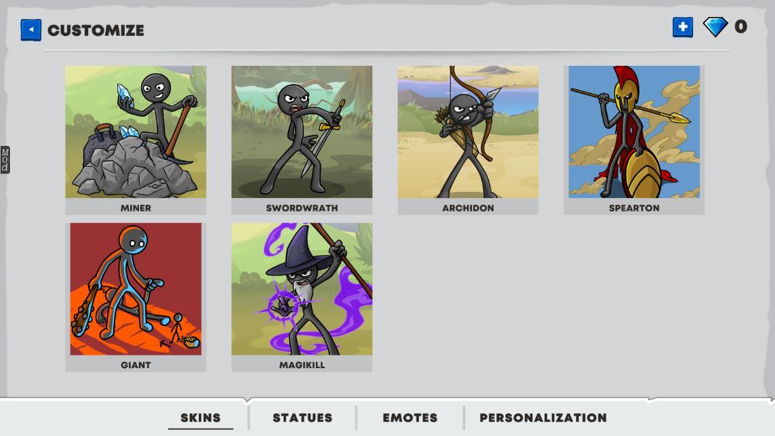
Task: Switch to the Statues tab
Action: pyautogui.click(x=302, y=418)
